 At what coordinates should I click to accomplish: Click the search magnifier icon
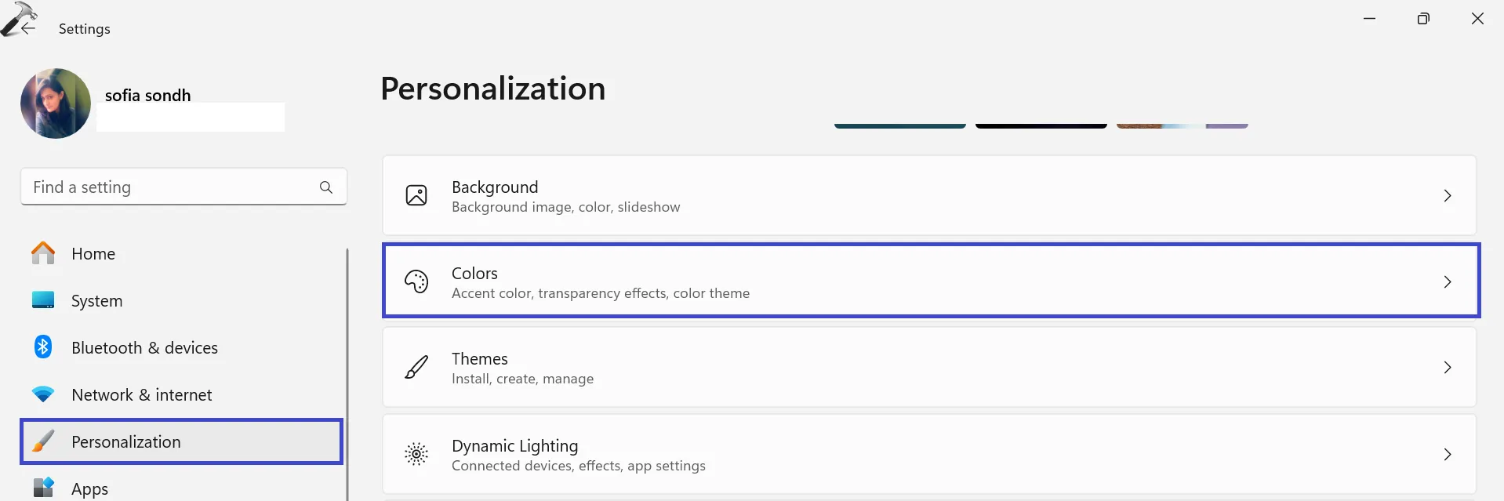click(x=326, y=187)
